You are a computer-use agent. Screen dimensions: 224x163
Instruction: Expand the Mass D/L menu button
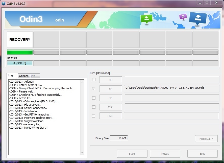(206, 138)
